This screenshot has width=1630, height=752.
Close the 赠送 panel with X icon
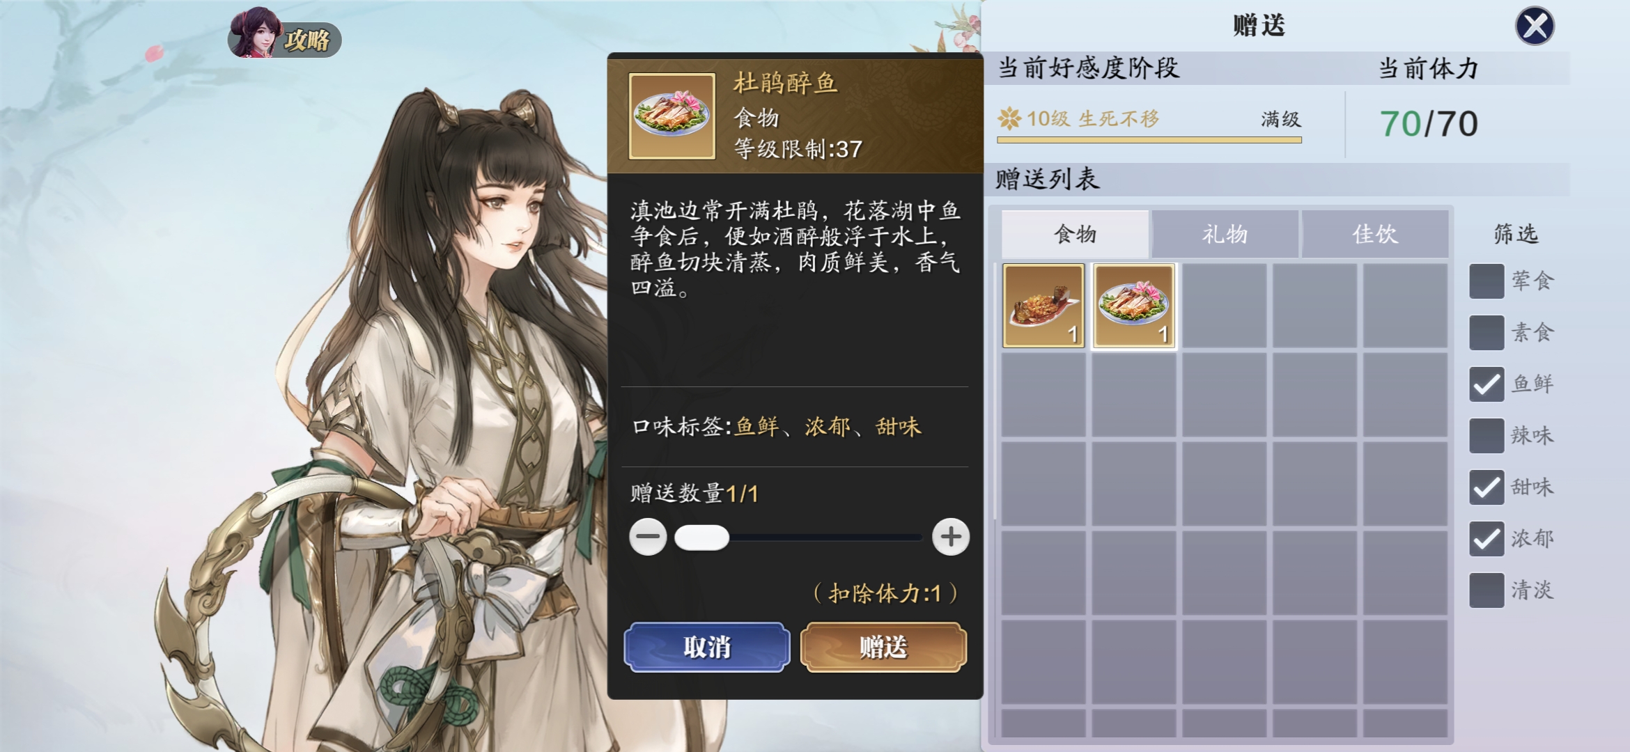pos(1535,26)
